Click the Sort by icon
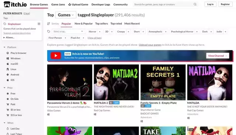Screen dimensions: 236x135 point(48,24)
